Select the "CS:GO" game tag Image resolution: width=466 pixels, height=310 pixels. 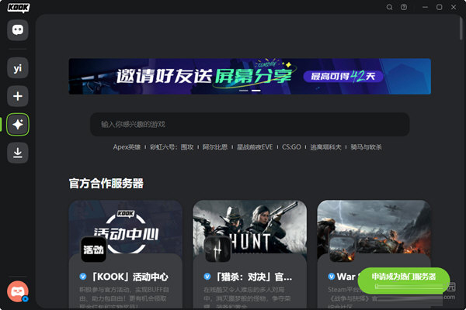coord(292,146)
